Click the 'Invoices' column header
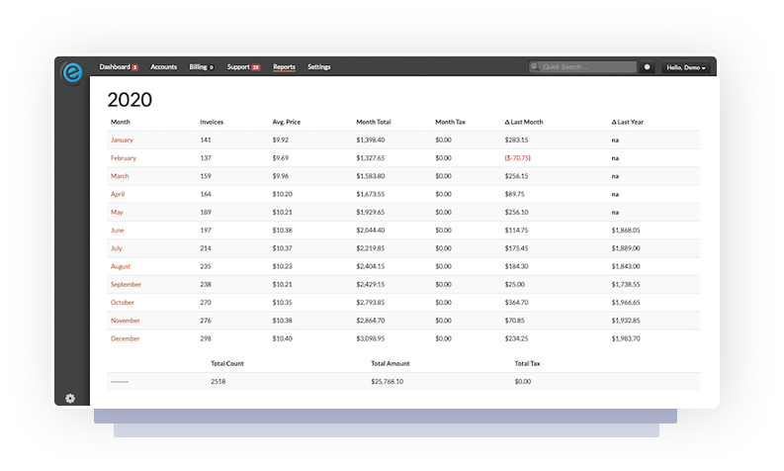This screenshot has height=471, width=784. [x=212, y=122]
